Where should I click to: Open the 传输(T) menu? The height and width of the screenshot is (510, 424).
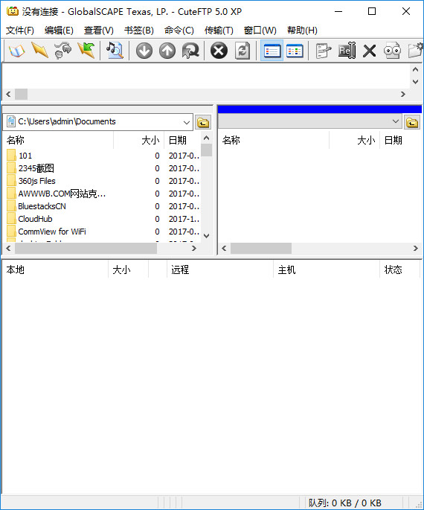click(219, 31)
